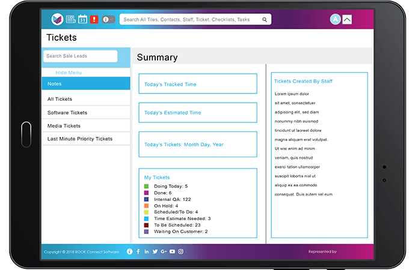Click the Copyright 2018 ROOK Connect text
This screenshot has height=270, width=415.
click(x=81, y=252)
